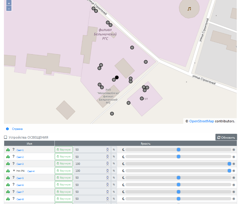Click the blue info icon near Справка
This screenshot has width=238, height=204.
click(x=8, y=129)
